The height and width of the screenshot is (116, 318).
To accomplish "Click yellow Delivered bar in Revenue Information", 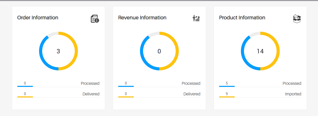I will point(126,97).
